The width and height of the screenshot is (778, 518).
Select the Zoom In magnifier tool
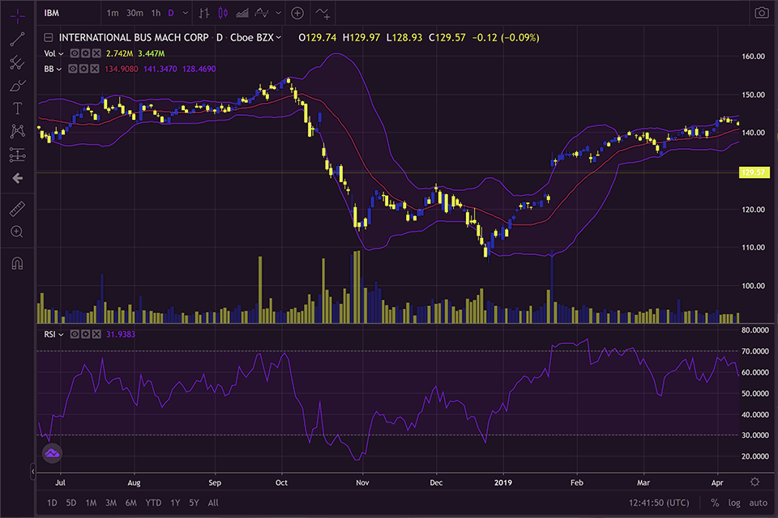coord(17,232)
